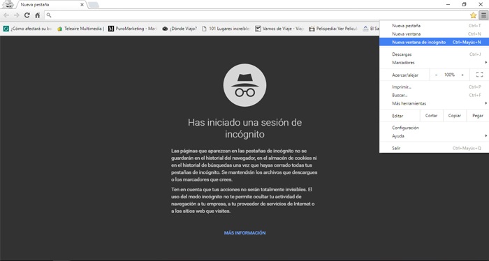Decrease zoom with the minus button
This screenshot has width=489, height=261.
[x=436, y=75]
